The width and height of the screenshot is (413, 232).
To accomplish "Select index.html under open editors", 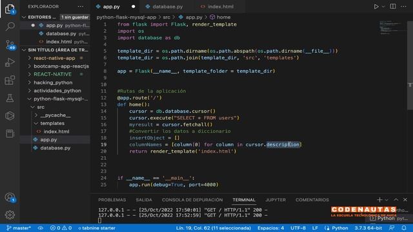I will click(55, 42).
